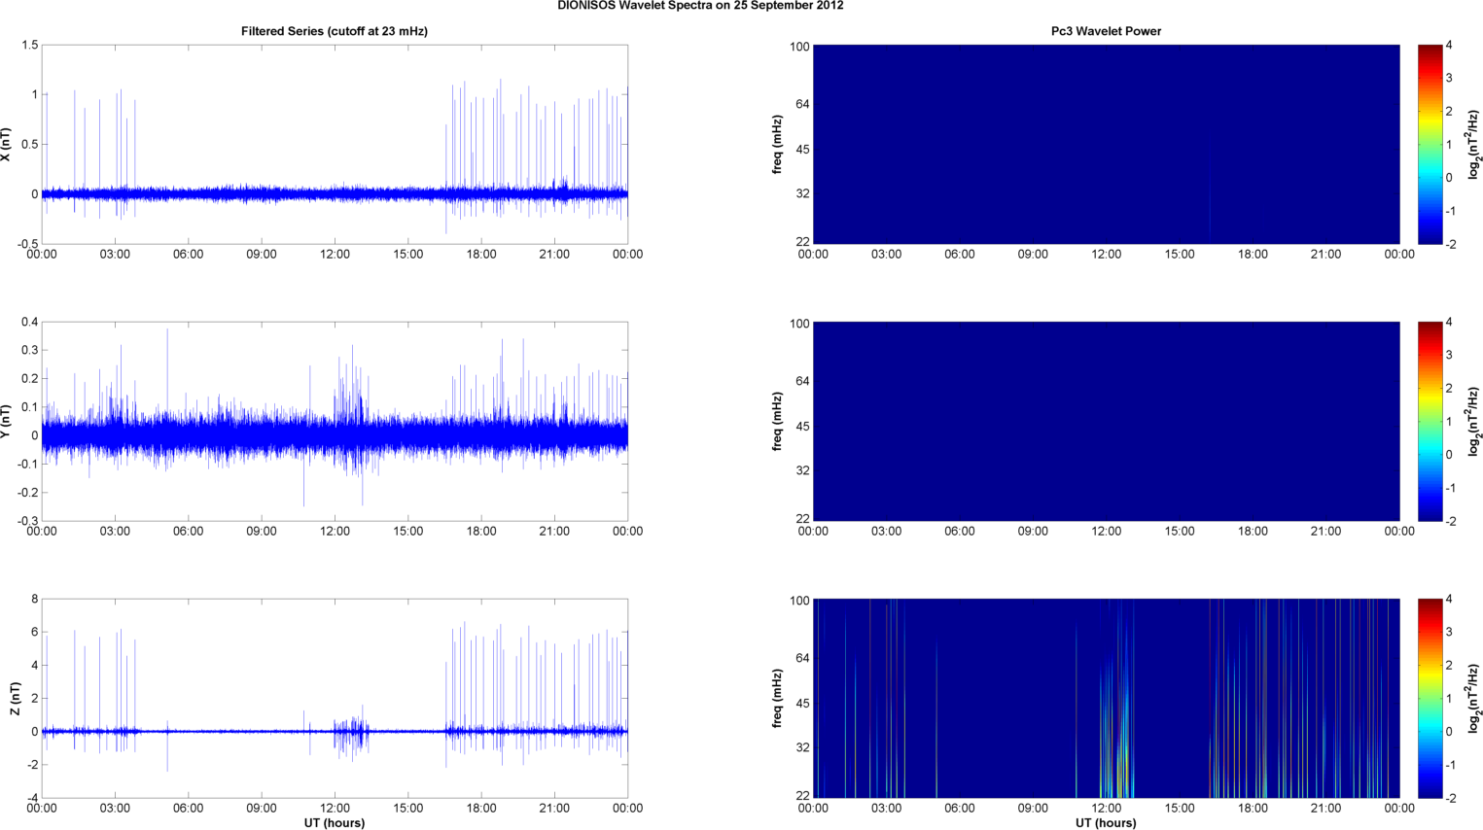Click 'UT (hours)' label under the Z series plot
Image resolution: width=1483 pixels, height=830 pixels.
coord(335,823)
